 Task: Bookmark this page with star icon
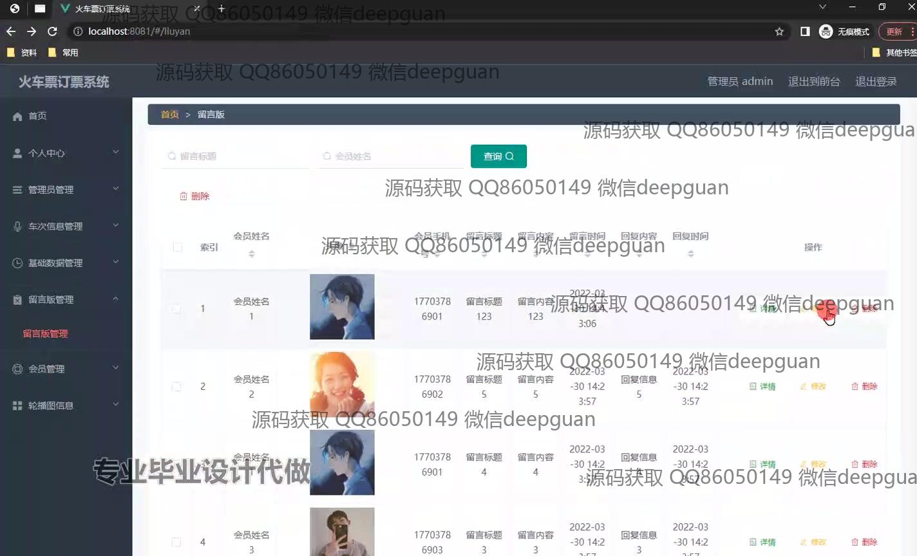[779, 32]
